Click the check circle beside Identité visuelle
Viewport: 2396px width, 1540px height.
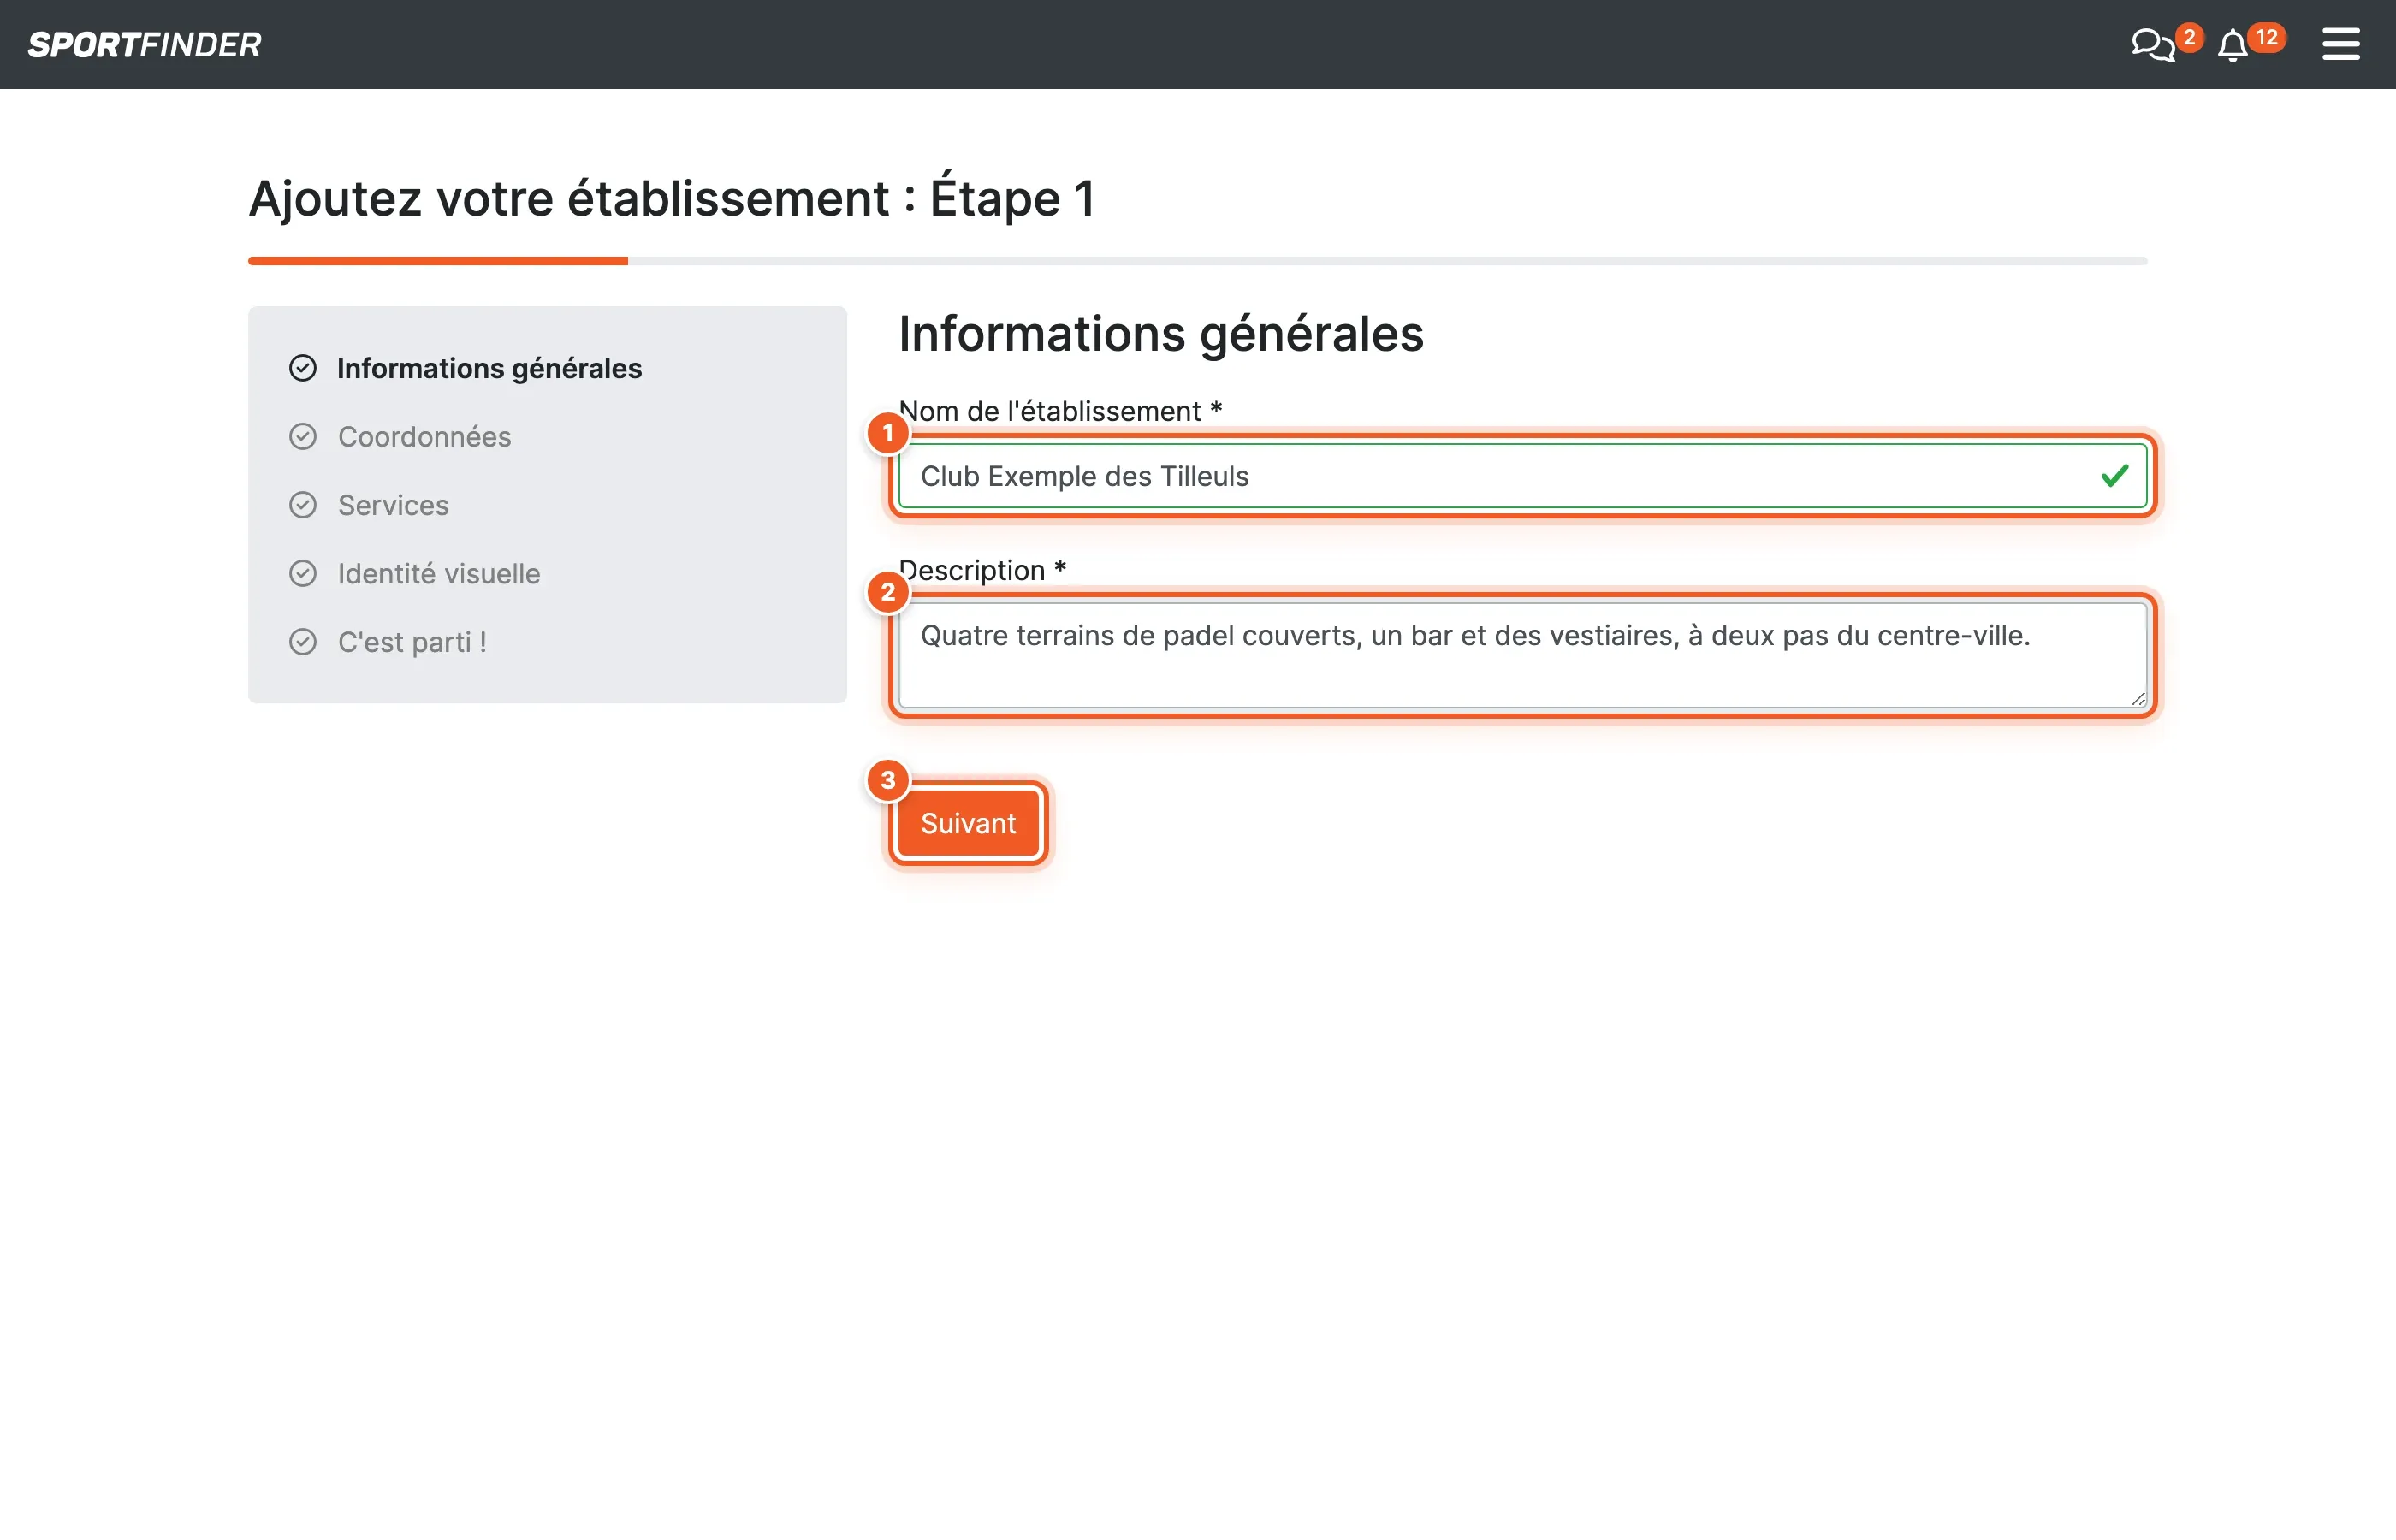point(303,574)
